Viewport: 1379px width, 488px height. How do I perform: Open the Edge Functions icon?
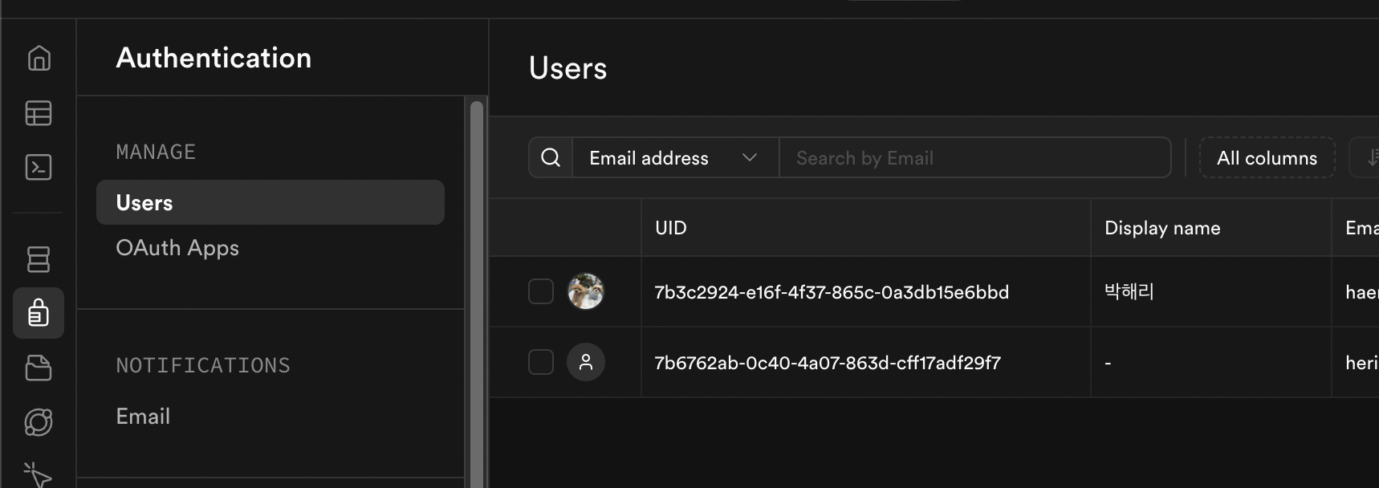[39, 422]
